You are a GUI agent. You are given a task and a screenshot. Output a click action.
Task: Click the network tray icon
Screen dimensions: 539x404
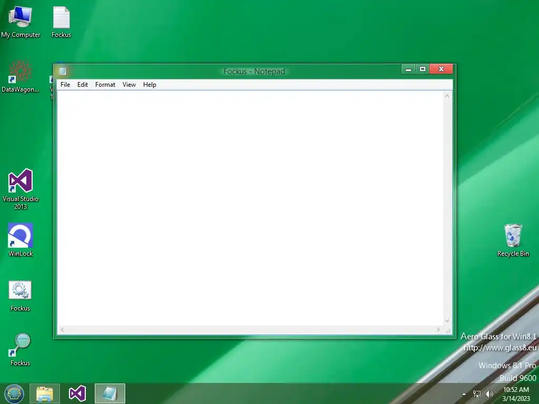tap(477, 394)
